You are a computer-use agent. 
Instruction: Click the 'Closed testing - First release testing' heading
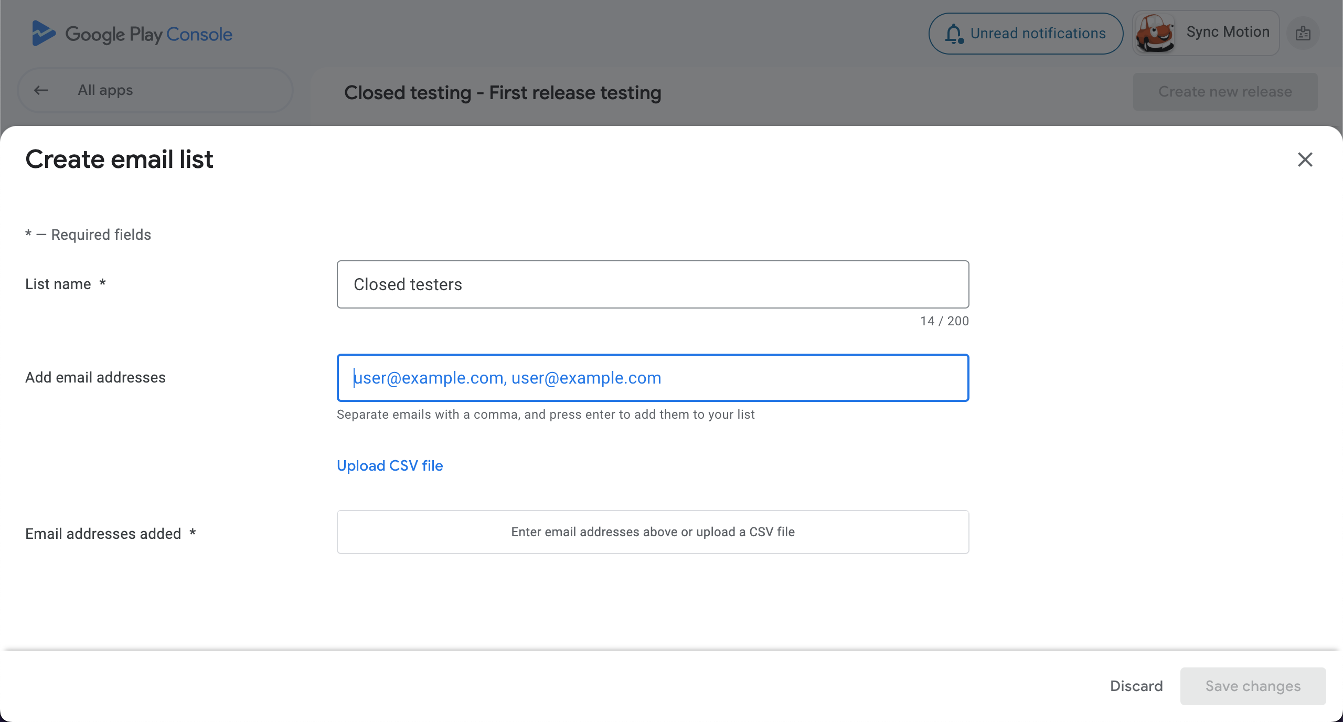pos(503,93)
